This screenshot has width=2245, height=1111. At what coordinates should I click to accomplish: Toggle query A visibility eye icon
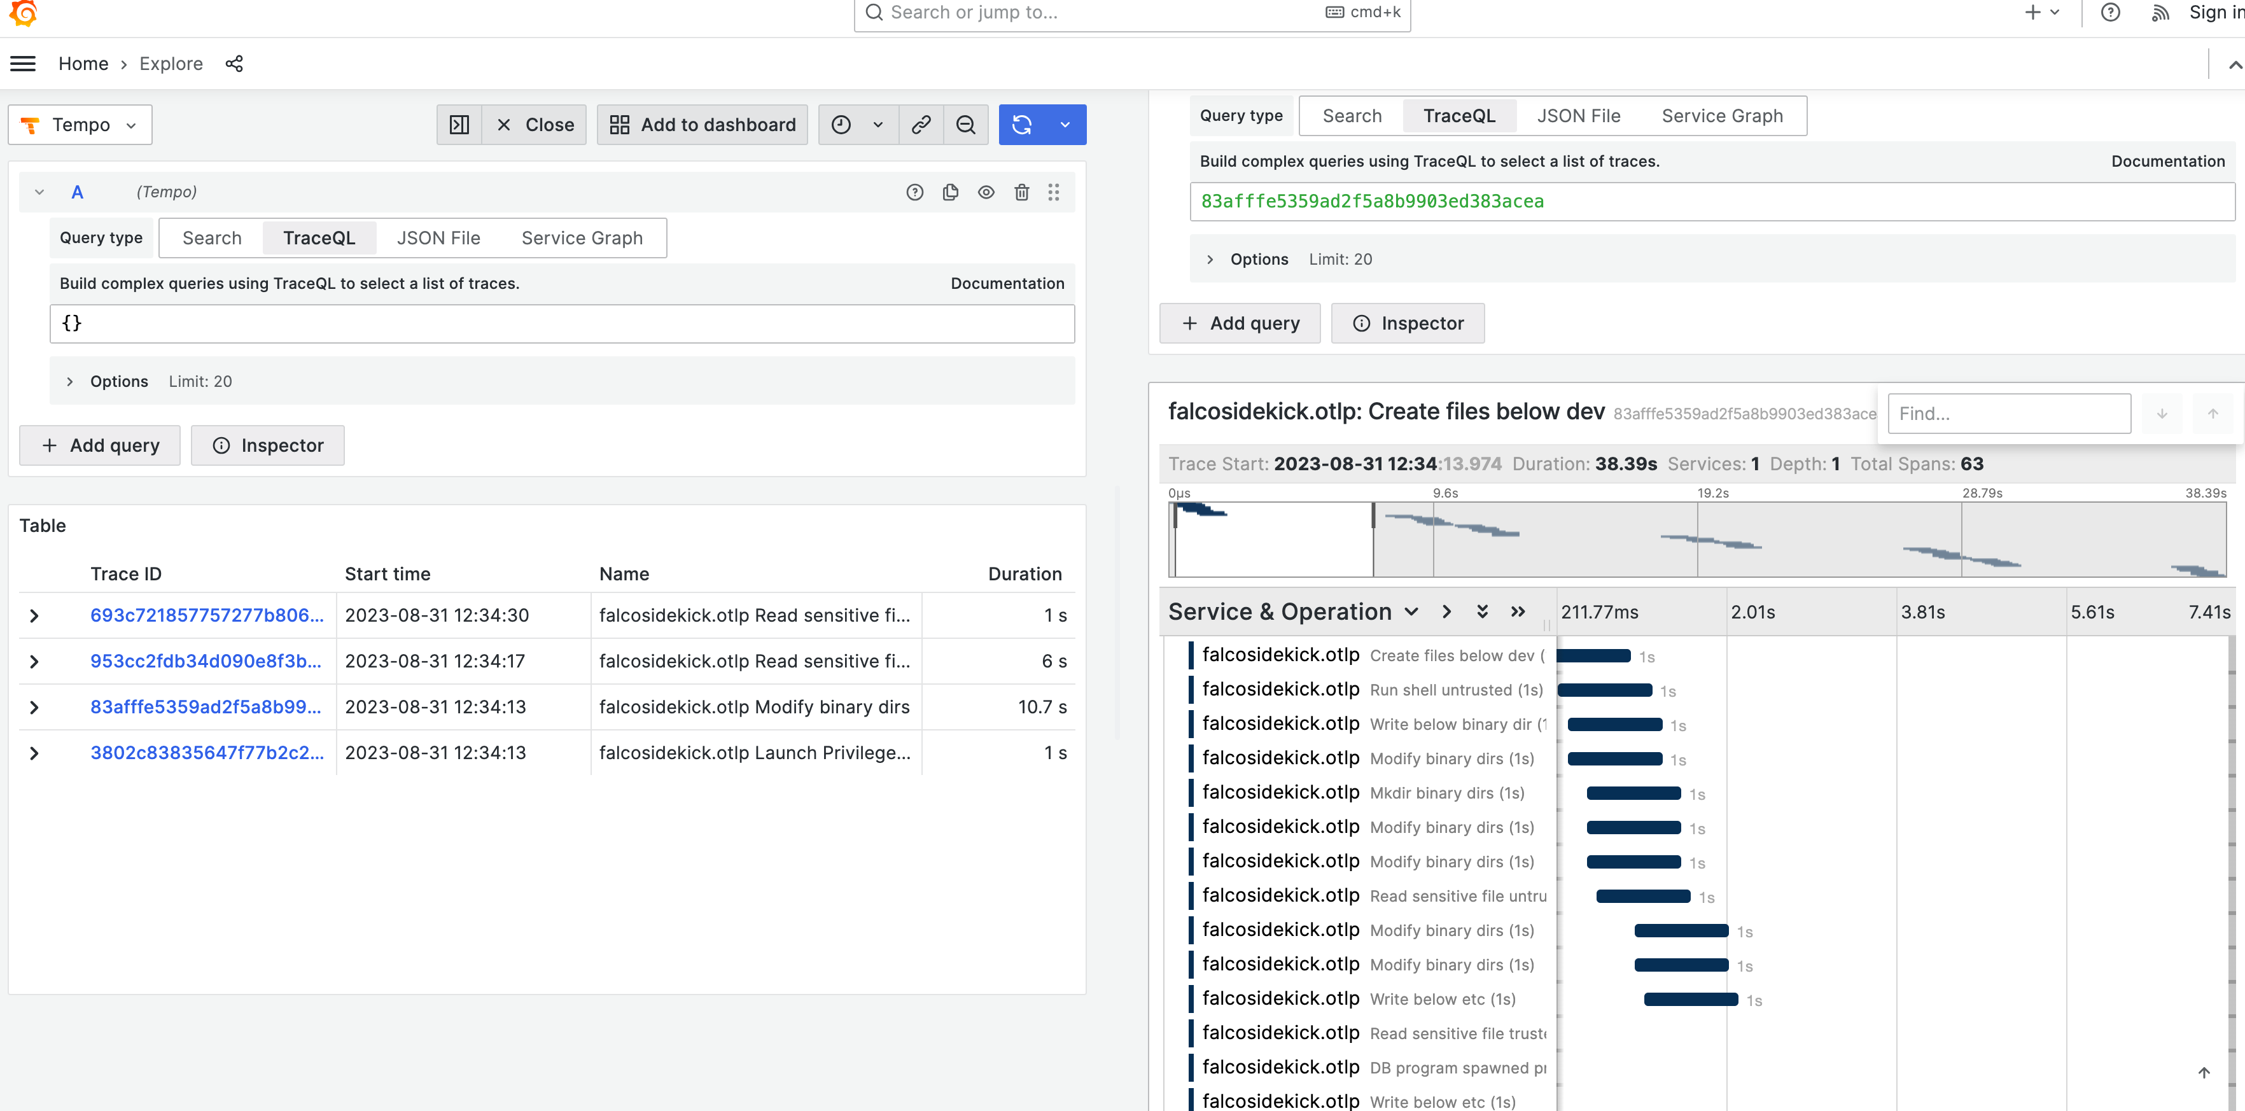click(986, 192)
